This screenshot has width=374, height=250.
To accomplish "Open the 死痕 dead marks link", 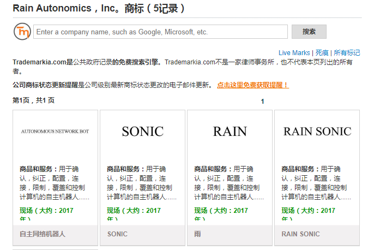I will pos(322,53).
